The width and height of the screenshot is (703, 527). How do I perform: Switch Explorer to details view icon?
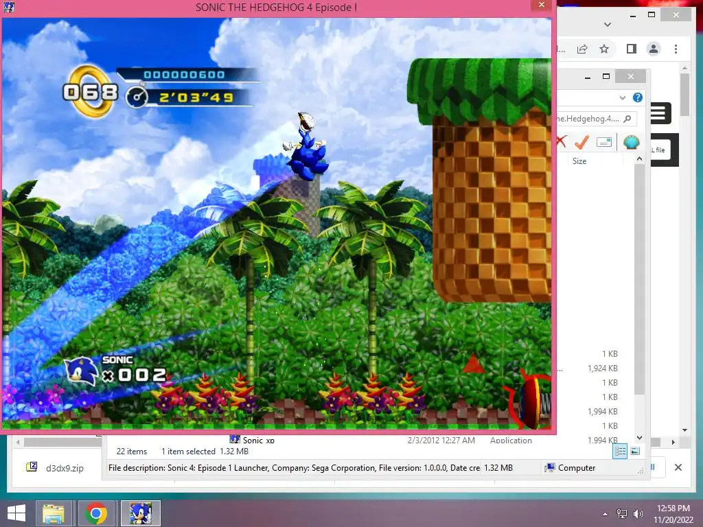pos(620,452)
